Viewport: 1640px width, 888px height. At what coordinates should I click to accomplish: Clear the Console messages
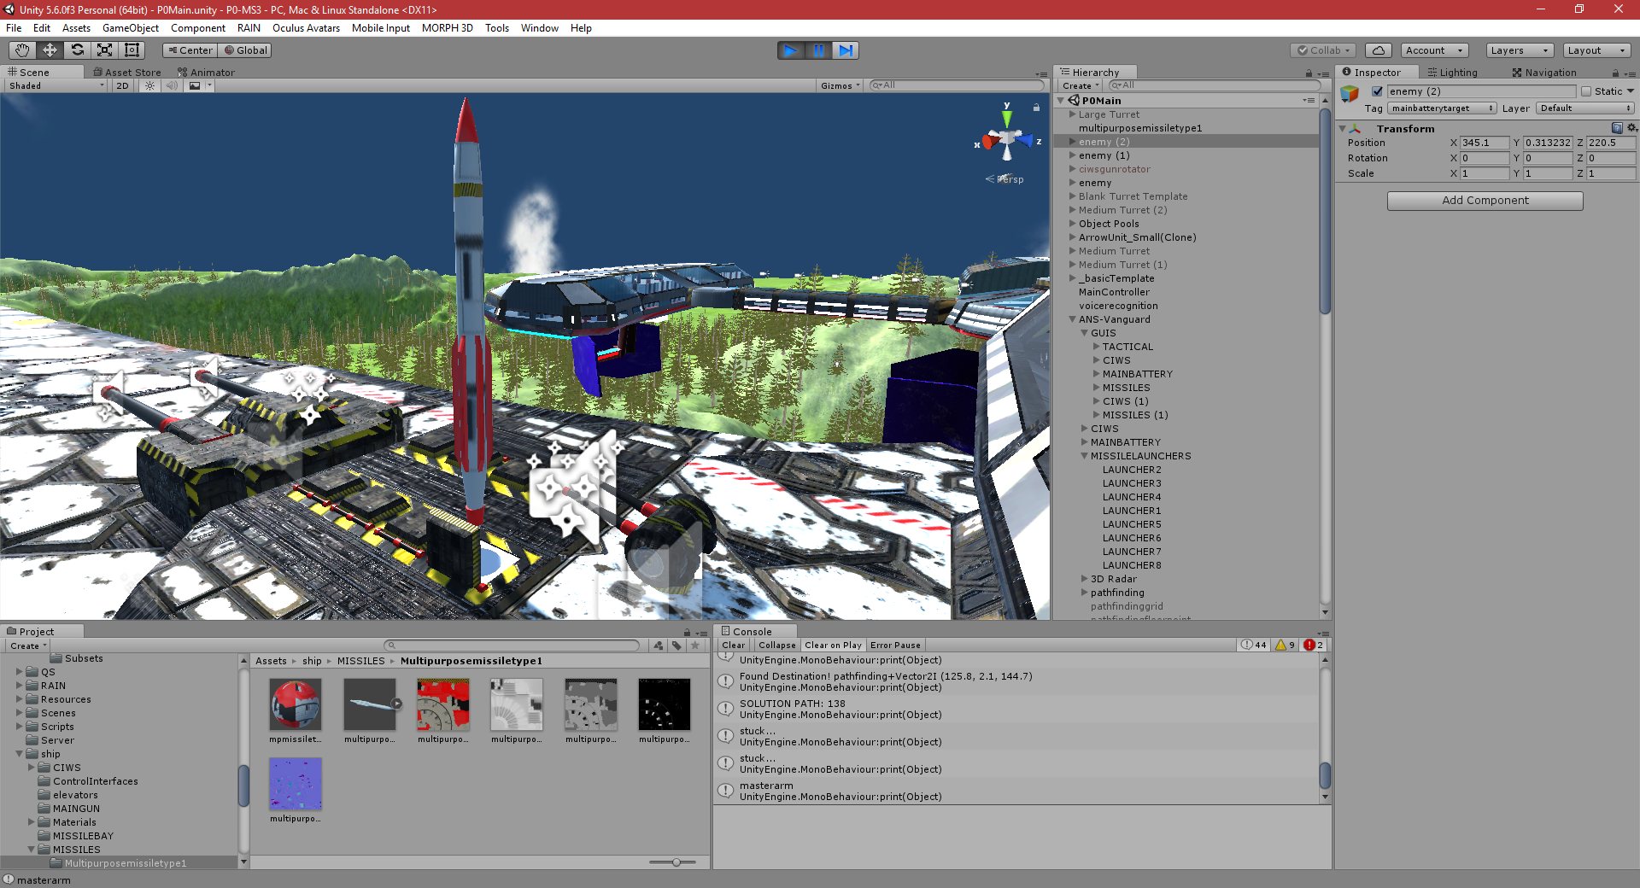[x=732, y=645]
